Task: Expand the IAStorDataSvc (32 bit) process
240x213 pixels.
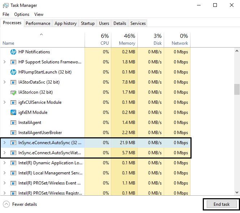Action: click(x=5, y=82)
